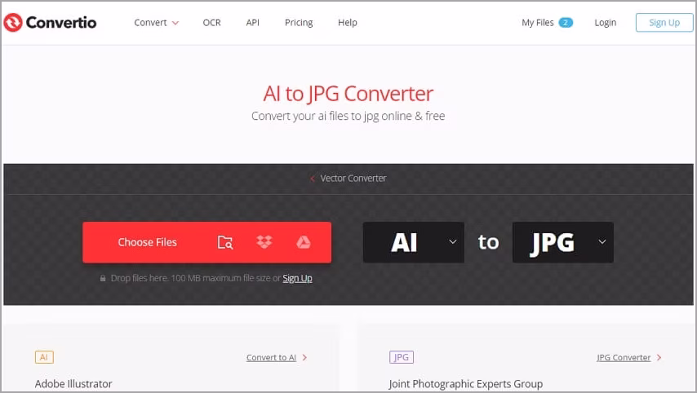The image size is (697, 393).
Task: Expand the AI source format dropdown
Action: pos(414,242)
